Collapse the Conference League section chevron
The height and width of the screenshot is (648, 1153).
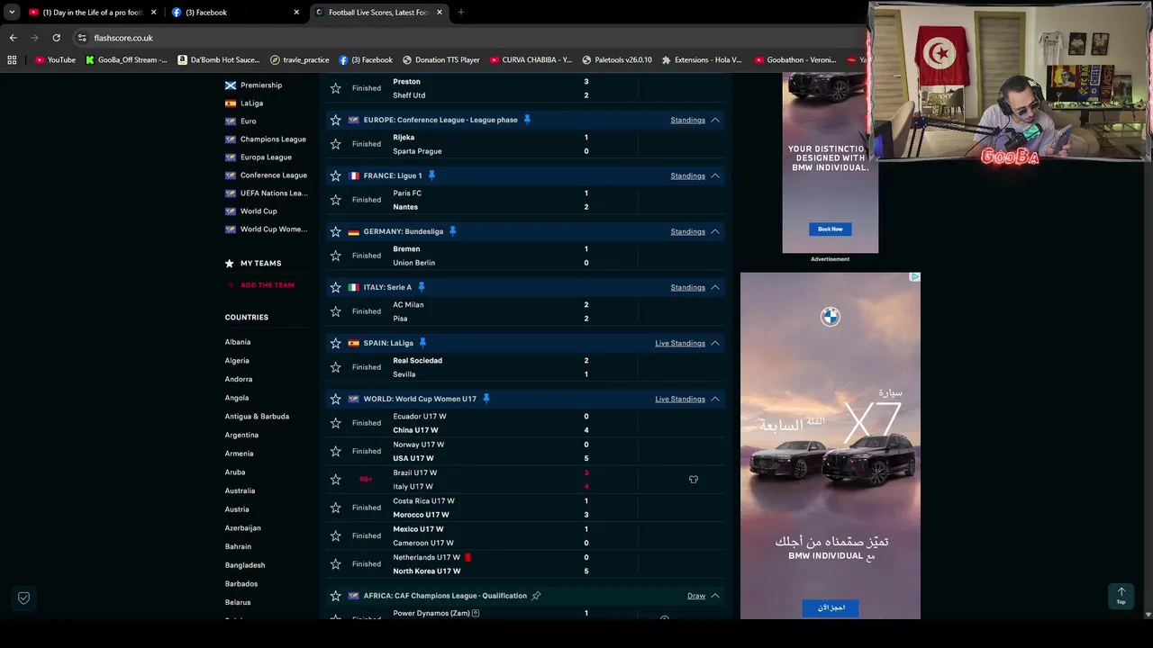click(x=715, y=120)
